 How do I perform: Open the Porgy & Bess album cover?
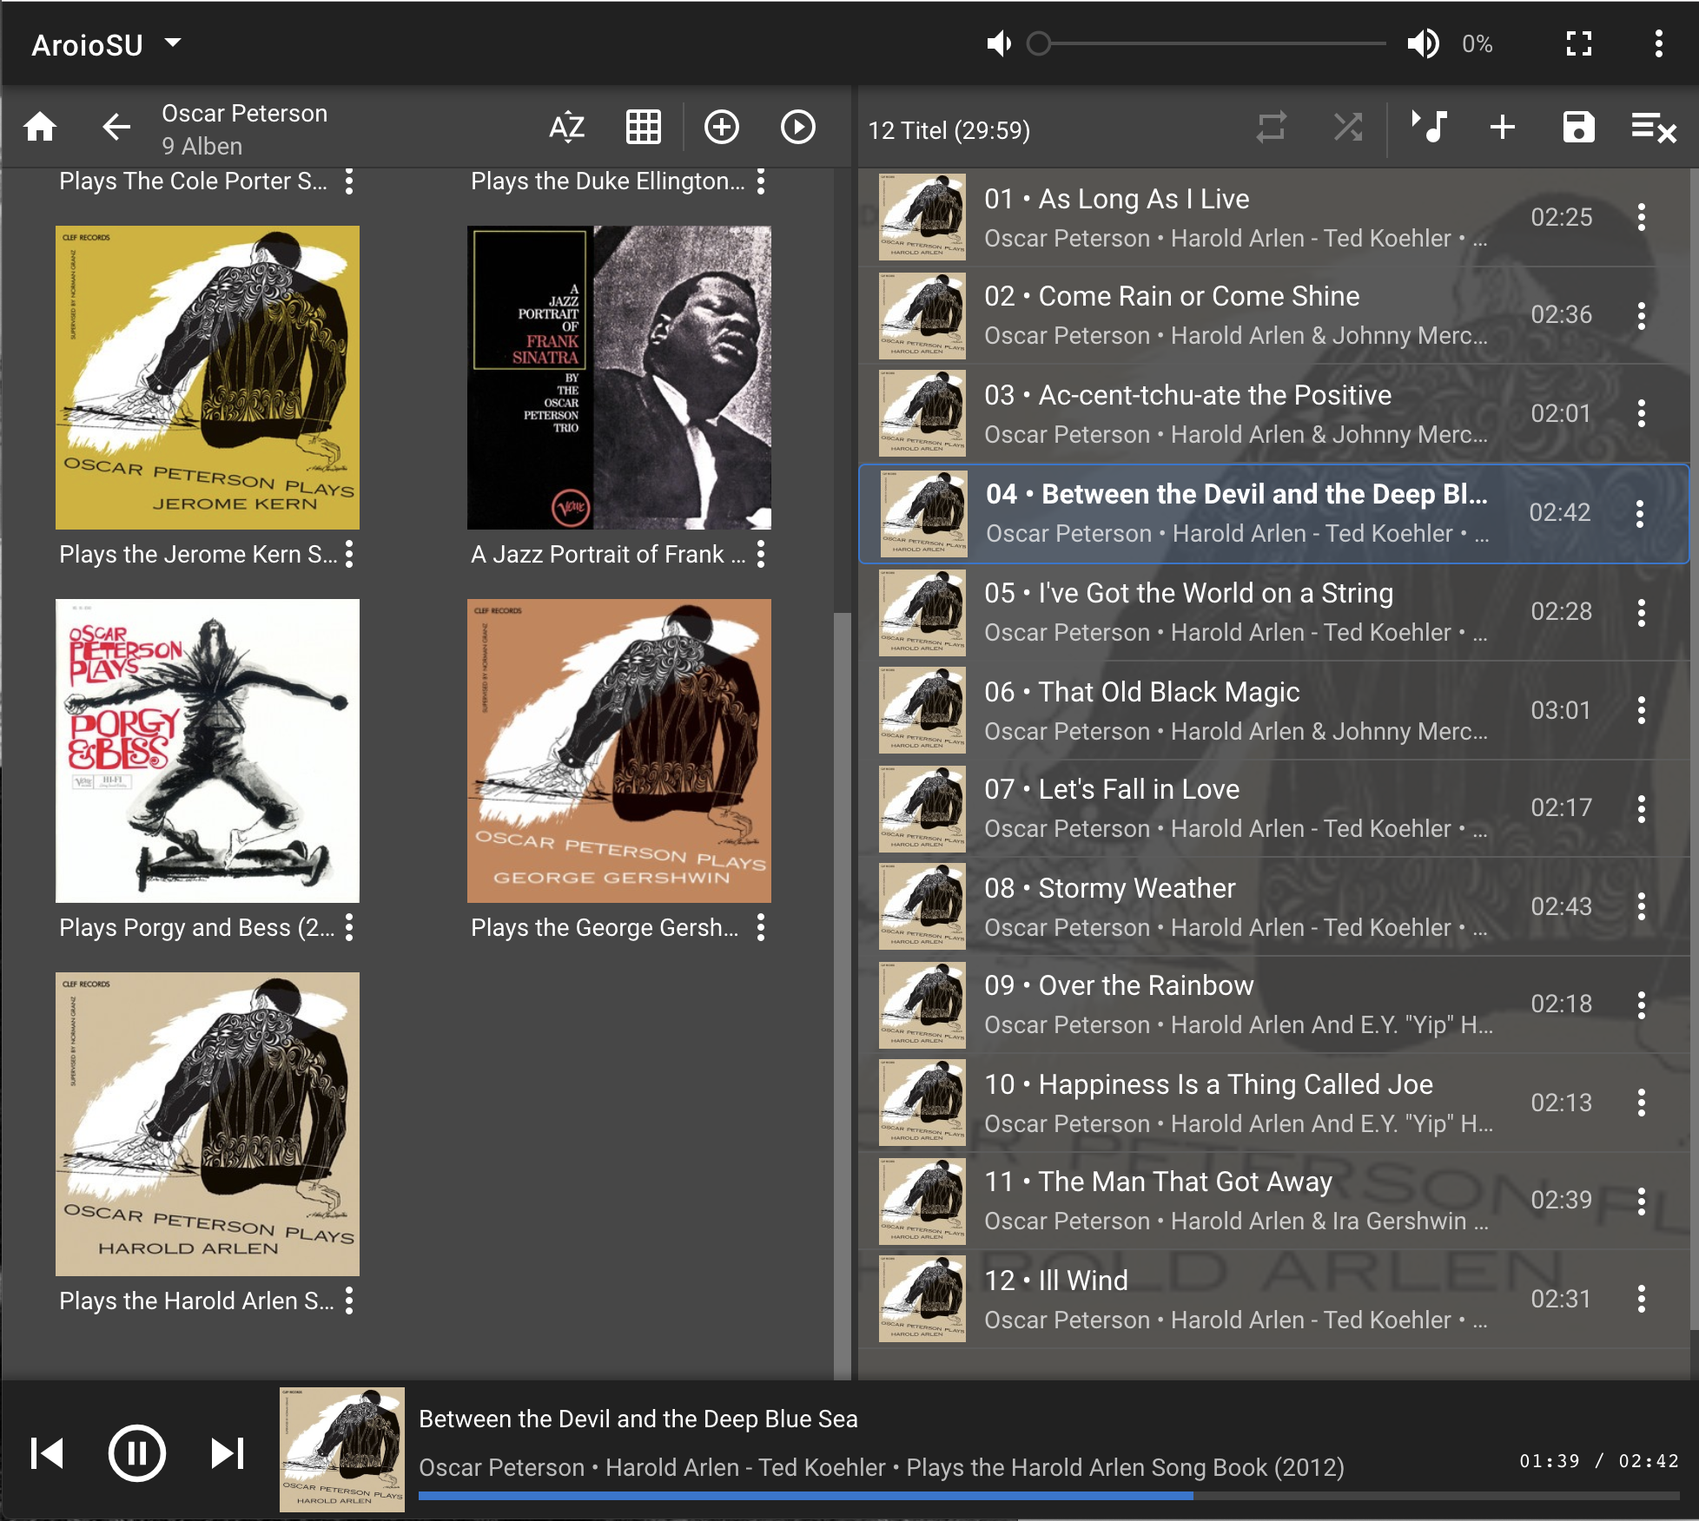click(208, 751)
